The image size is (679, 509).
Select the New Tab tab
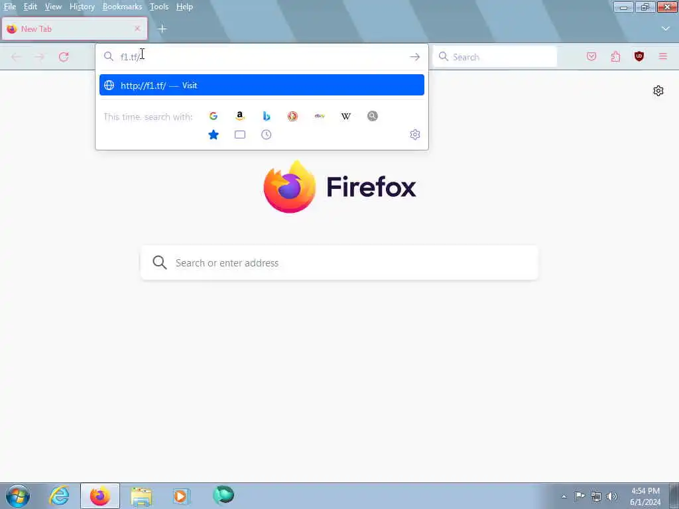coord(74,28)
